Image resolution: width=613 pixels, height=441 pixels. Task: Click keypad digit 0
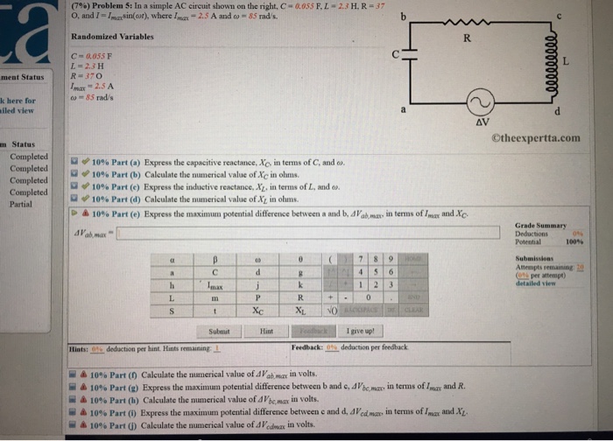coord(368,297)
